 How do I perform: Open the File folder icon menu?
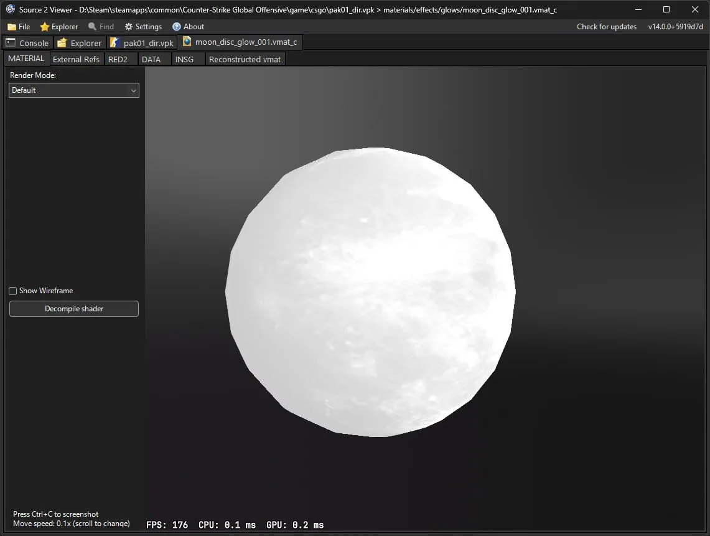pos(12,27)
